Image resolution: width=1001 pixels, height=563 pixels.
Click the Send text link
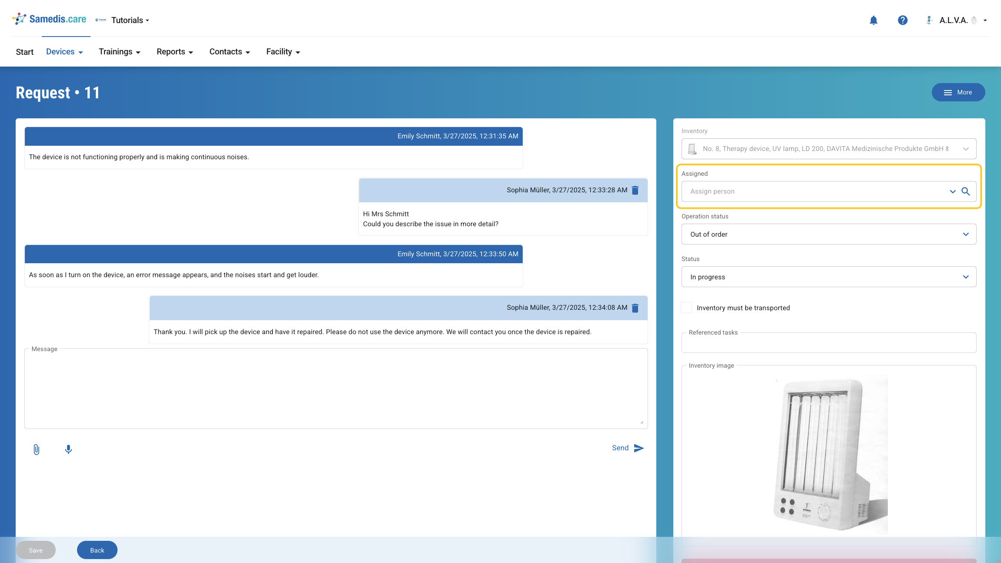(620, 448)
